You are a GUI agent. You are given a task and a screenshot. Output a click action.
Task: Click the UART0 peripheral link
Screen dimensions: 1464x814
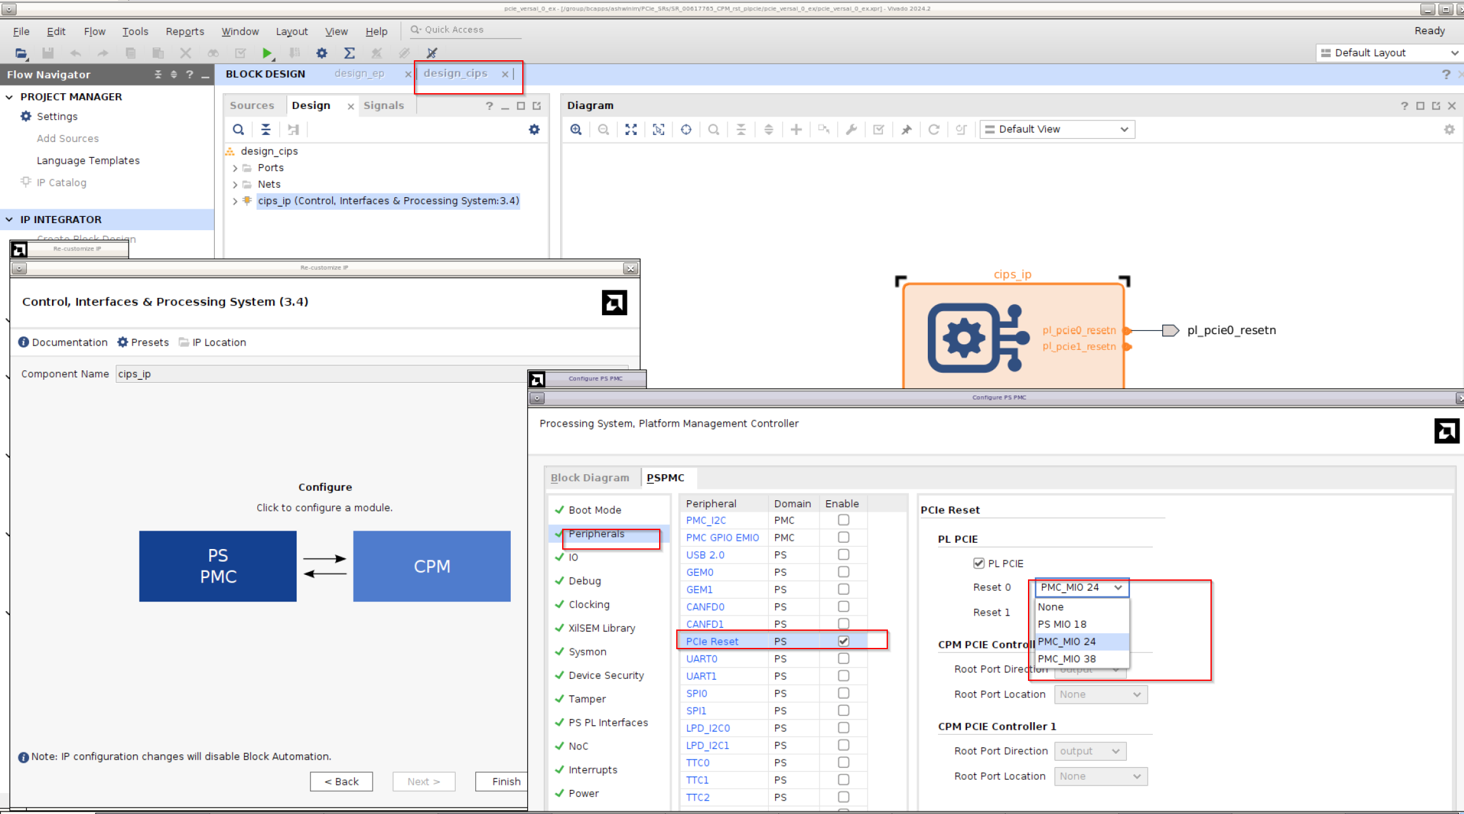tap(702, 659)
